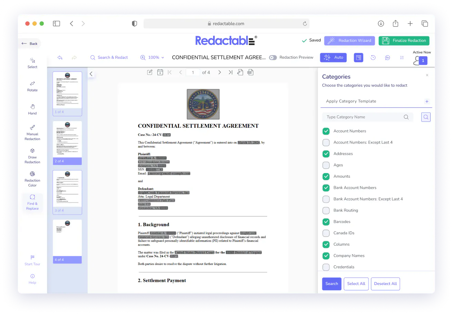Go to next page arrow
Viewport: 453px width, 315px height.
pyautogui.click(x=220, y=72)
